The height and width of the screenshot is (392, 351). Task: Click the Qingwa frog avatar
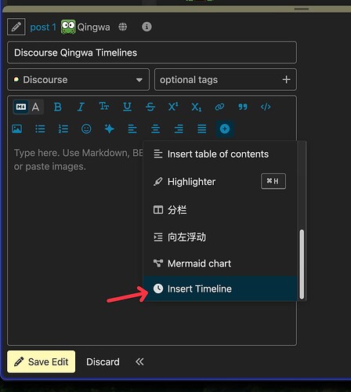(68, 27)
